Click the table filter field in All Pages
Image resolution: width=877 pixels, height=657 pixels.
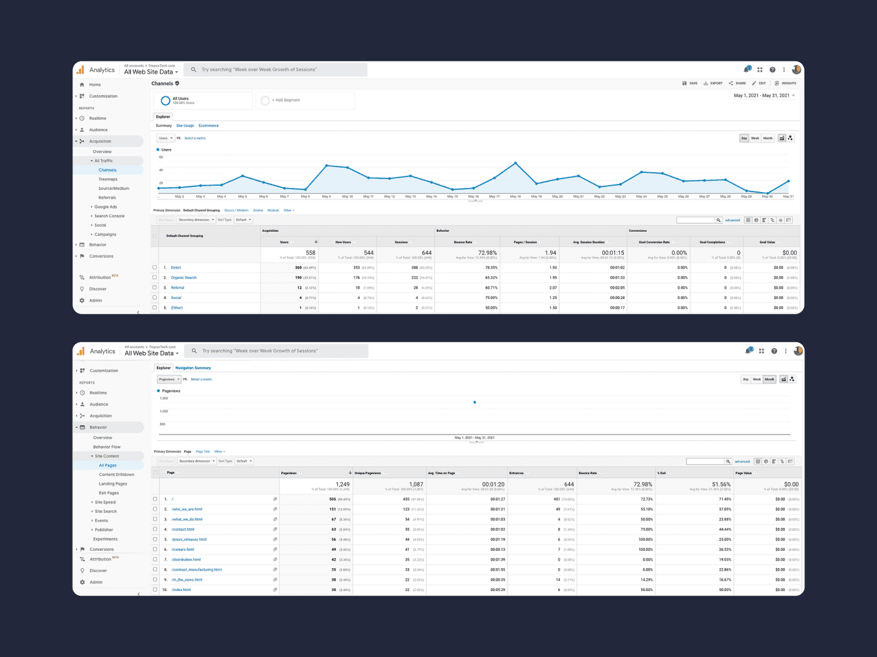[705, 461]
